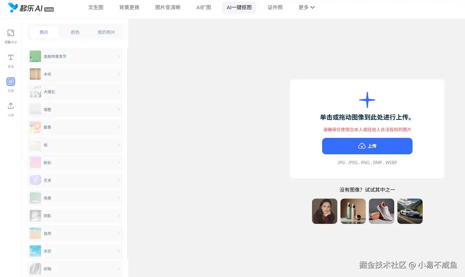This screenshot has width=465, height=277.
Task: Select the AI一键抠图 nav item
Action: tap(239, 7)
